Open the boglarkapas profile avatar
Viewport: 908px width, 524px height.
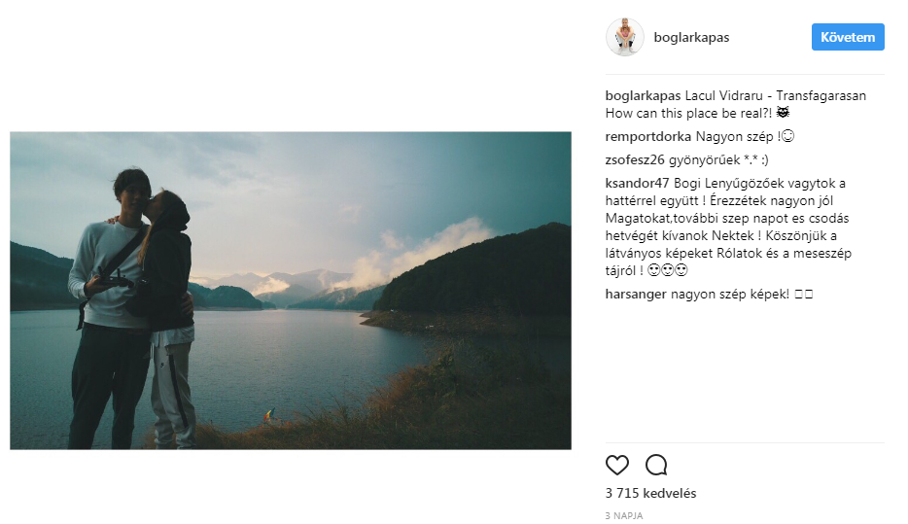pyautogui.click(x=625, y=37)
